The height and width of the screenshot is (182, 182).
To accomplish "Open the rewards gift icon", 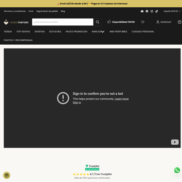I will coord(7,175).
